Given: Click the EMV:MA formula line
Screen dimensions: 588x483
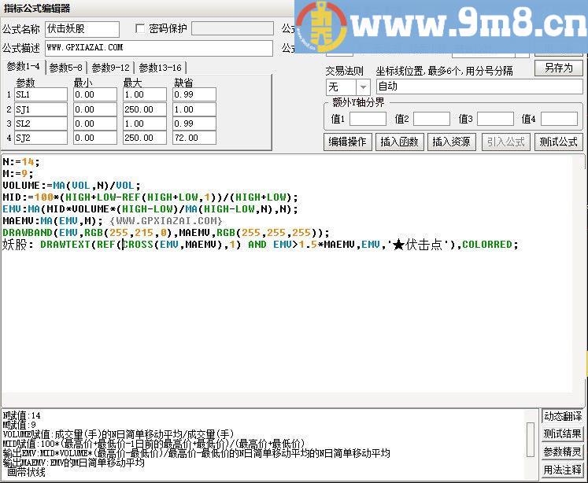Looking at the screenshot, I should 150,209.
